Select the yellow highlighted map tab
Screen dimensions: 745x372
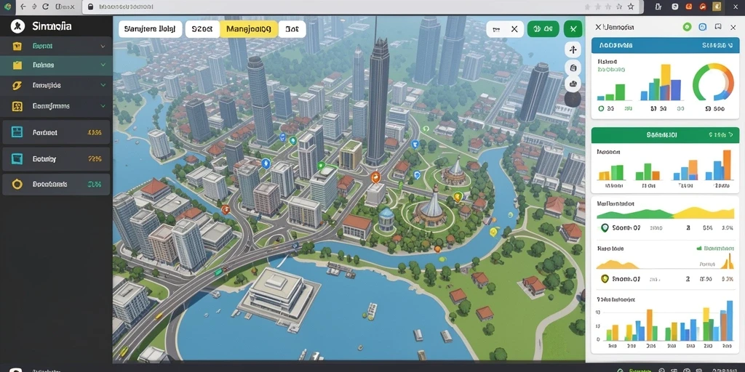point(249,29)
